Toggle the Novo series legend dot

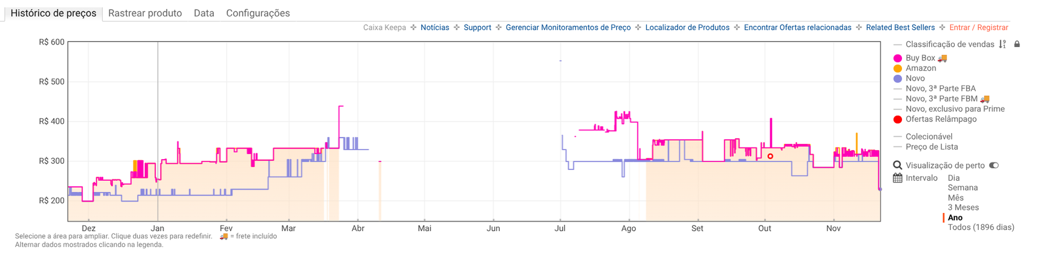(897, 79)
